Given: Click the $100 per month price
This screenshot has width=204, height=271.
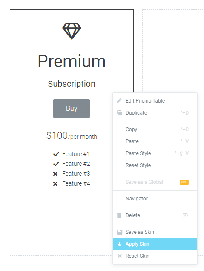Looking at the screenshot, I should 72,135.
